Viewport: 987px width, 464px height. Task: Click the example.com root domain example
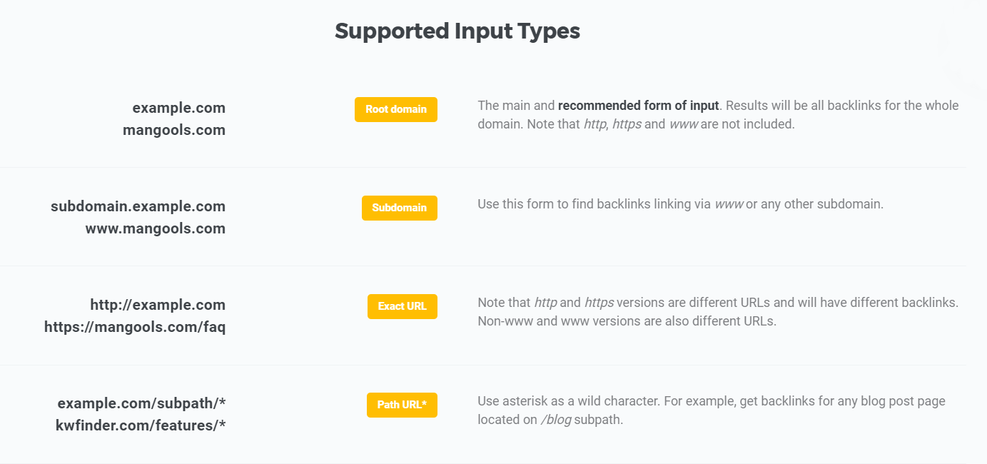click(x=178, y=108)
